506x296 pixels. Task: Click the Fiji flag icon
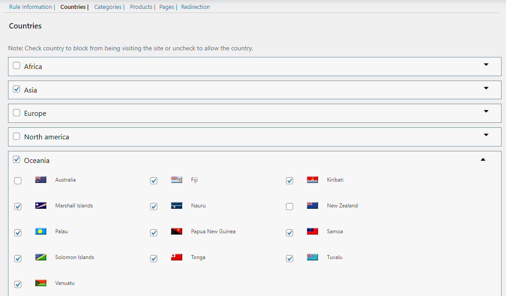click(x=176, y=179)
